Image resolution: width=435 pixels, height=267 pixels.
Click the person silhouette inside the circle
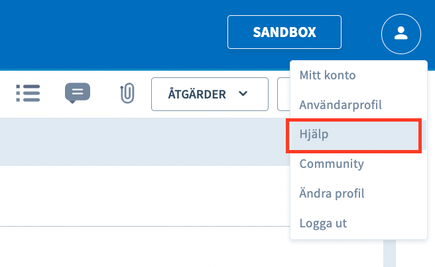401,33
